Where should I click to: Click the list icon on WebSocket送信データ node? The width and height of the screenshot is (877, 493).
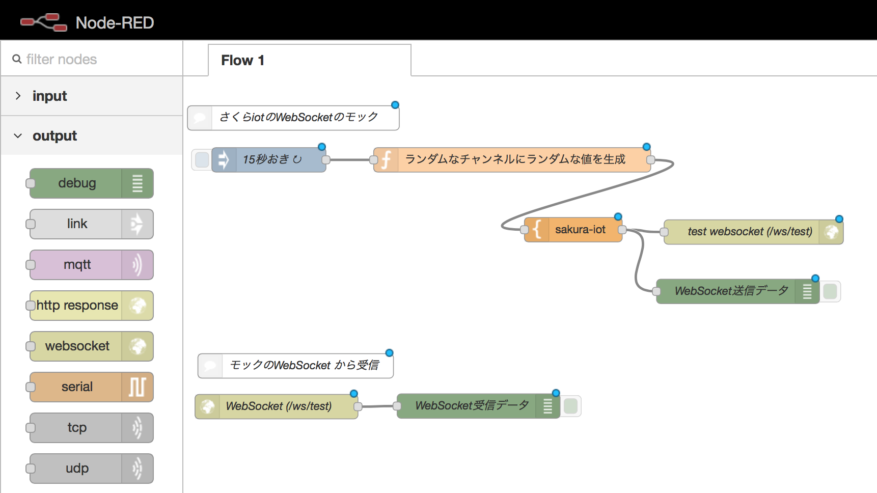pos(807,291)
